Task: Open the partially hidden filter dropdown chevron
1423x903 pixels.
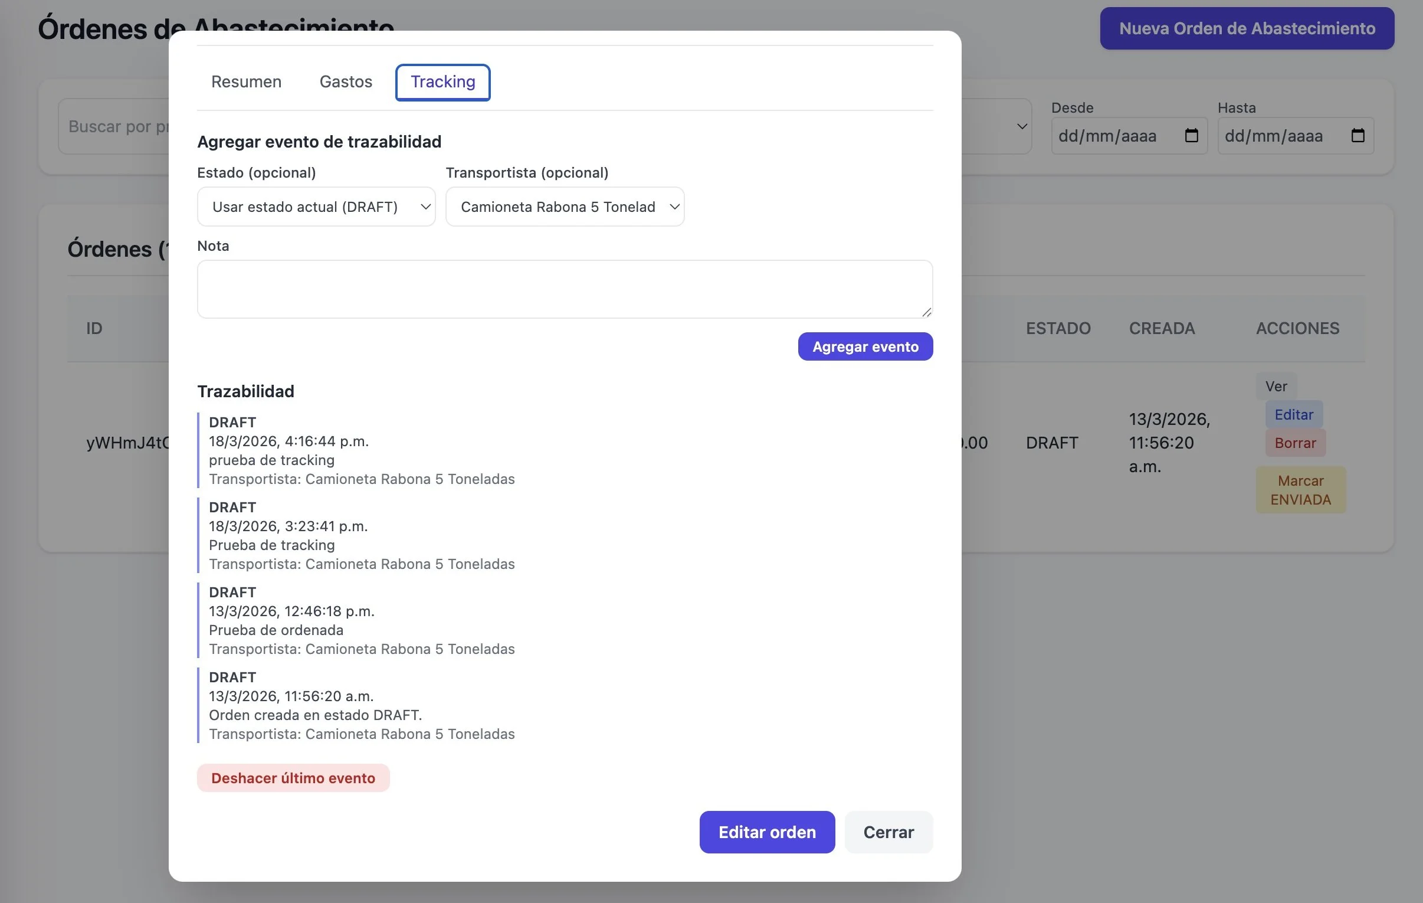Action: click(1022, 126)
